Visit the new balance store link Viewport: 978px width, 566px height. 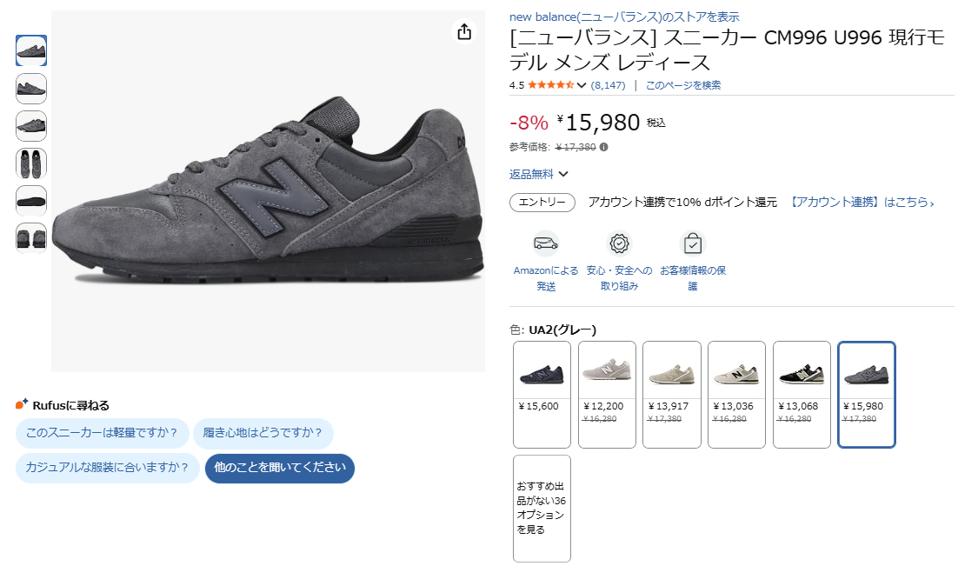[x=624, y=17]
